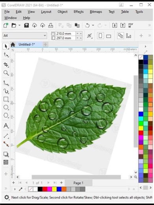
Task: Click the Paste clipboard icon
Action: click(x=77, y=25)
